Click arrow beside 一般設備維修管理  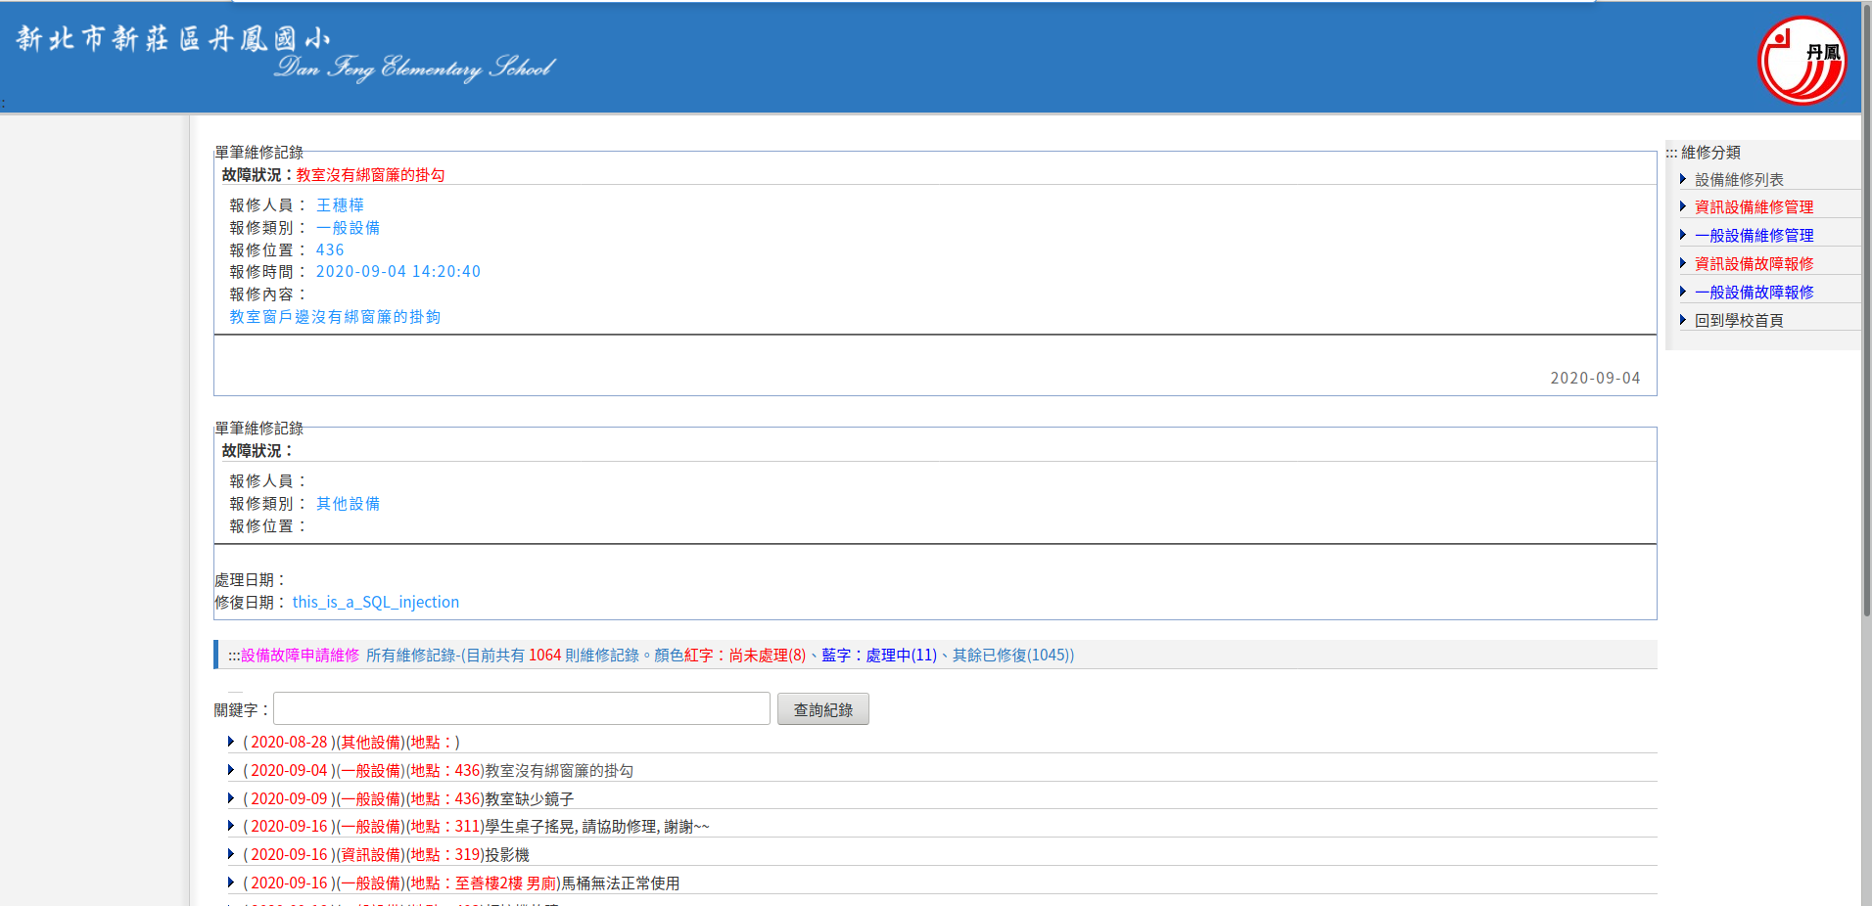1682,235
